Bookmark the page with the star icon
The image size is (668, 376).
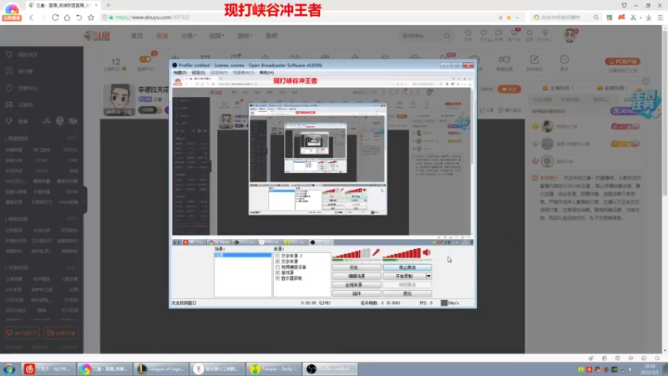click(x=91, y=18)
